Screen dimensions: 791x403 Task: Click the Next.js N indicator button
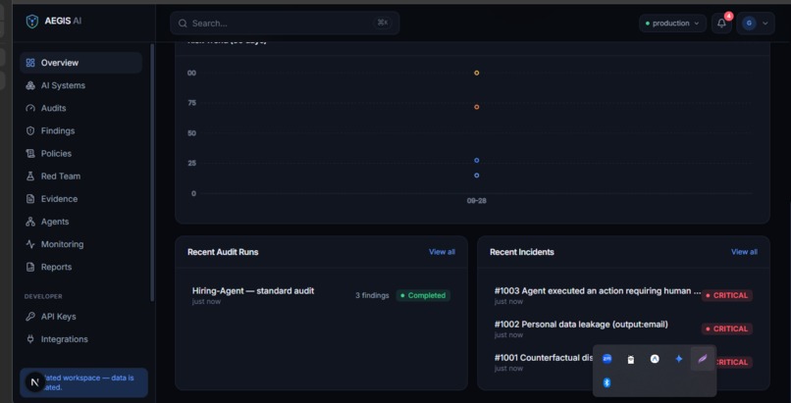(x=34, y=382)
